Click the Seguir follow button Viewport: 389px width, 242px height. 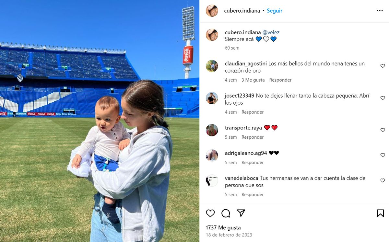(x=275, y=11)
